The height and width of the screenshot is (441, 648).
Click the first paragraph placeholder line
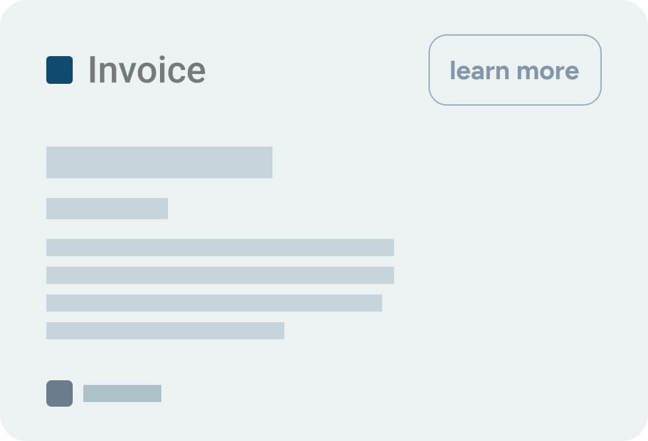[x=220, y=248]
